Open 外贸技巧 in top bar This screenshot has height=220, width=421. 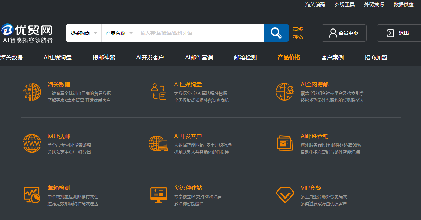tap(374, 5)
